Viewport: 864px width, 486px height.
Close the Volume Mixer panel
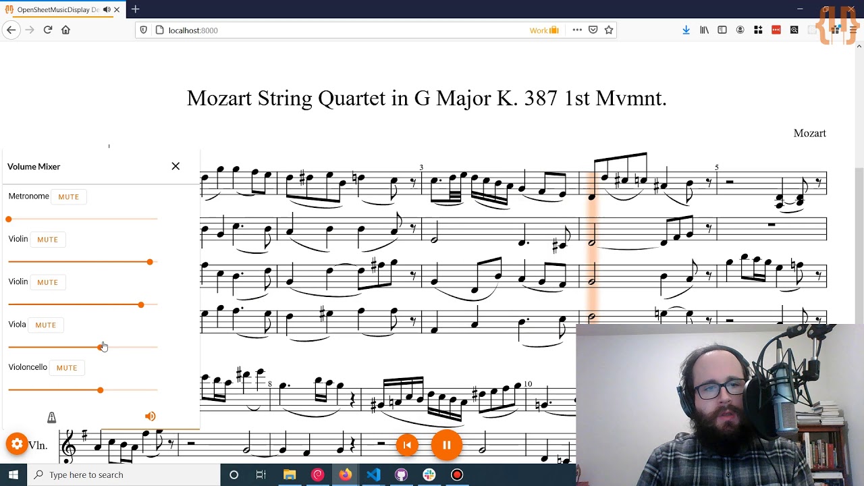(x=175, y=166)
